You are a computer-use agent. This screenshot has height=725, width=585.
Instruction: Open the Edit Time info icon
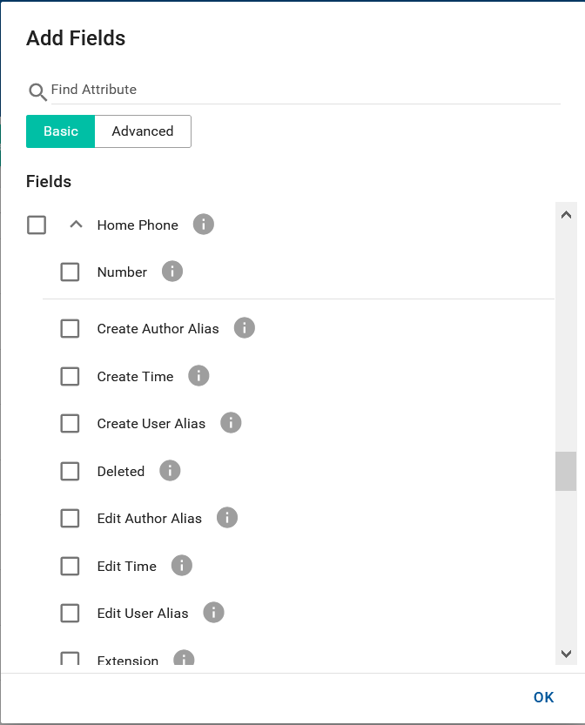tap(182, 566)
